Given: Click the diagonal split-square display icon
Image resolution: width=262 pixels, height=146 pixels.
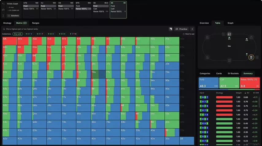Looking at the screenshot, I should (171, 29).
